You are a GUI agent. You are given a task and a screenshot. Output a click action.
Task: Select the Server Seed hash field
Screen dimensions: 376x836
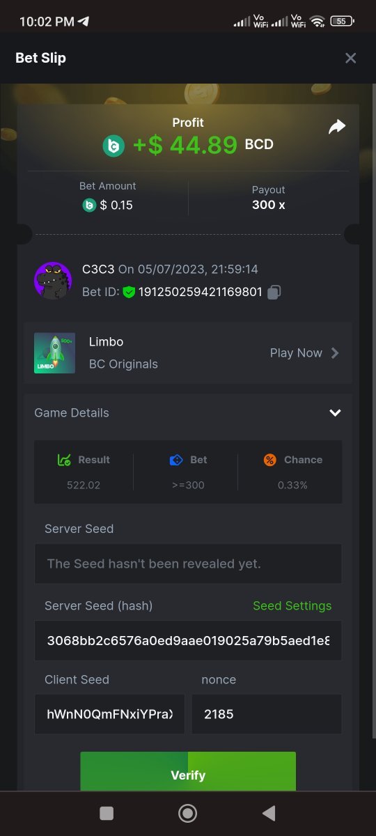188,640
